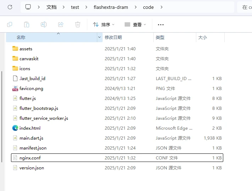Viewport: 252px width, 191px height.
Task: Sort by 类型 column header
Action: point(175,37)
